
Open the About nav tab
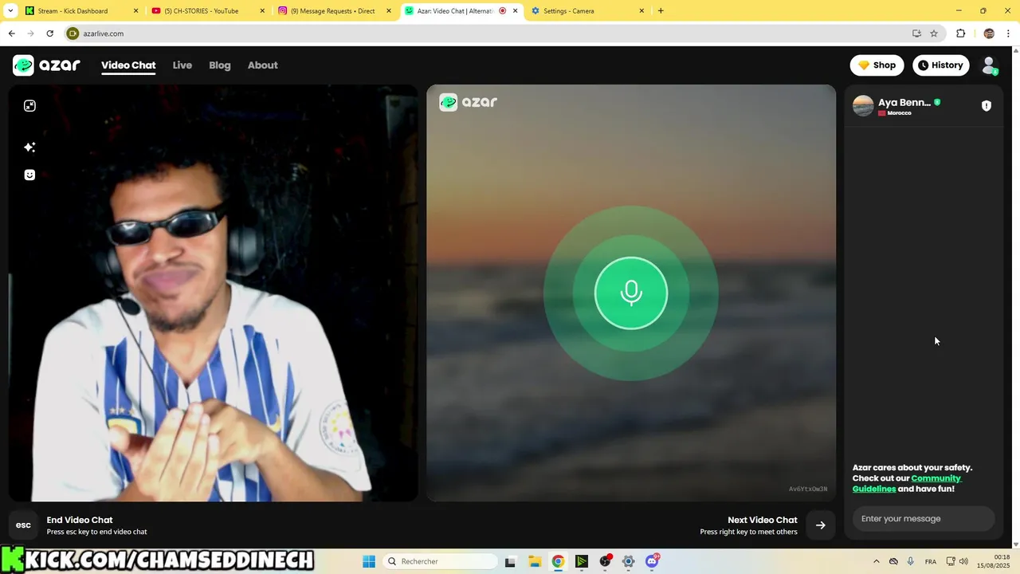pyautogui.click(x=262, y=65)
